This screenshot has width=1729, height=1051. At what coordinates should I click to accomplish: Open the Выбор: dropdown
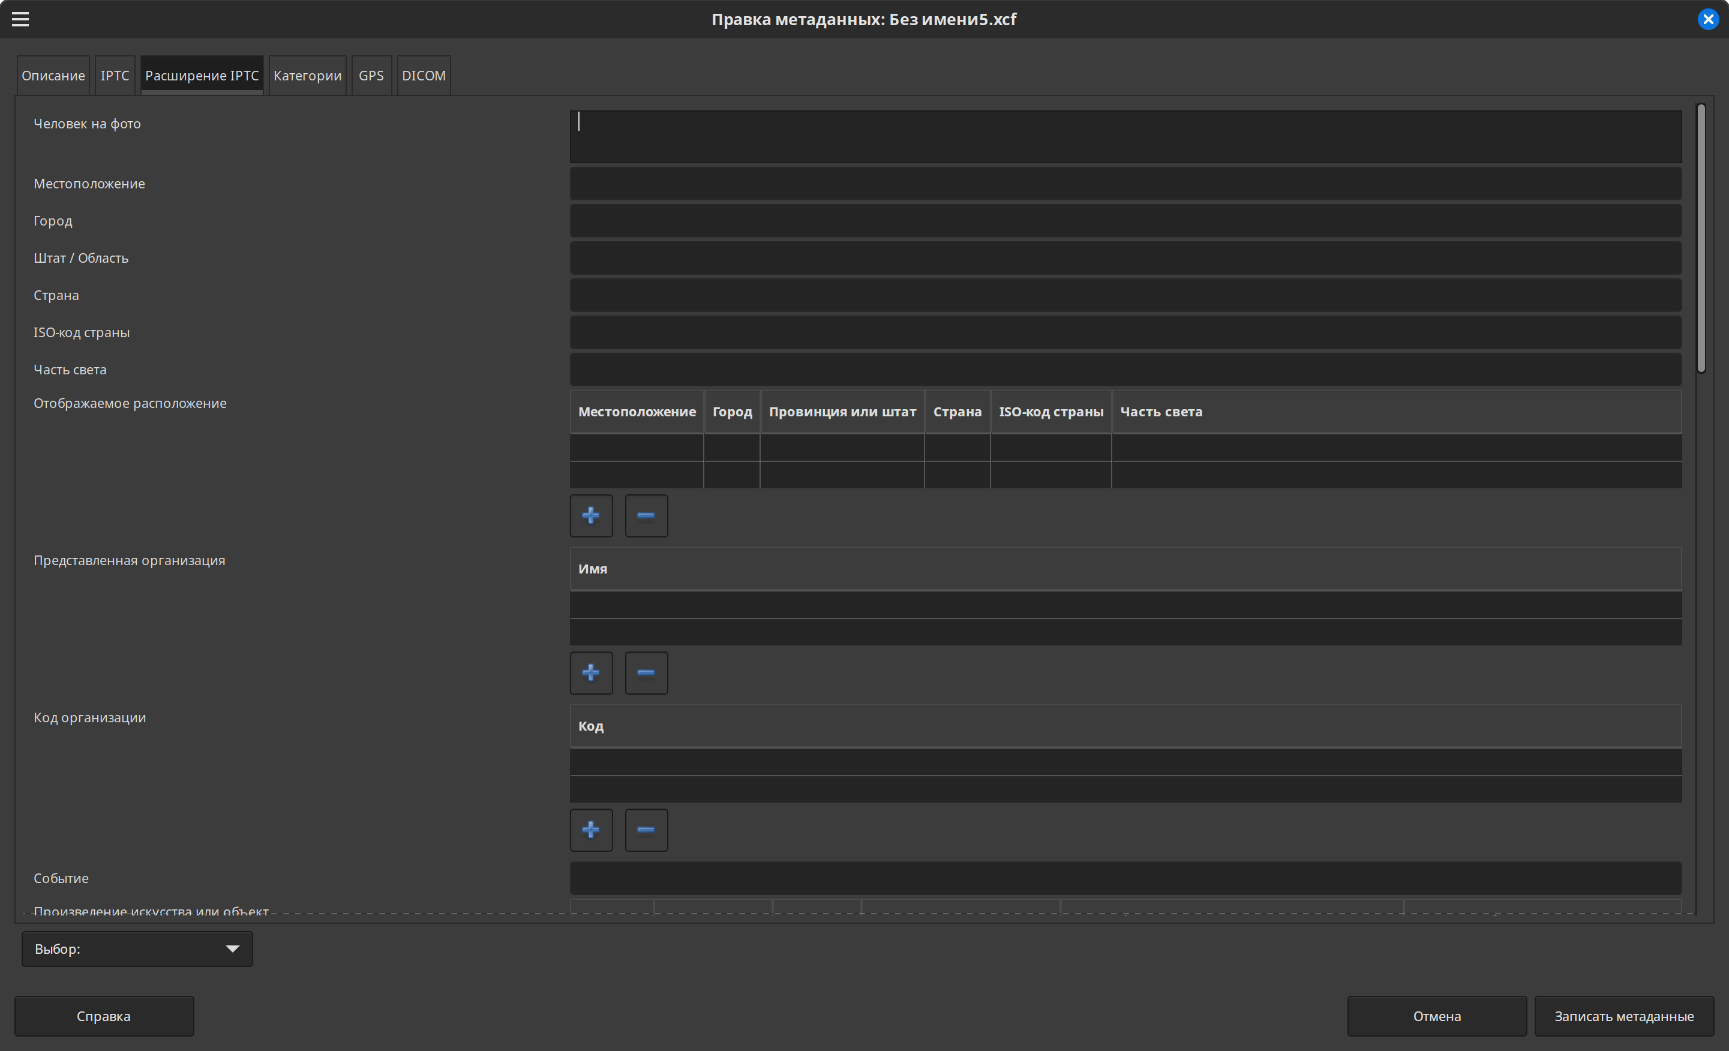coord(137,948)
